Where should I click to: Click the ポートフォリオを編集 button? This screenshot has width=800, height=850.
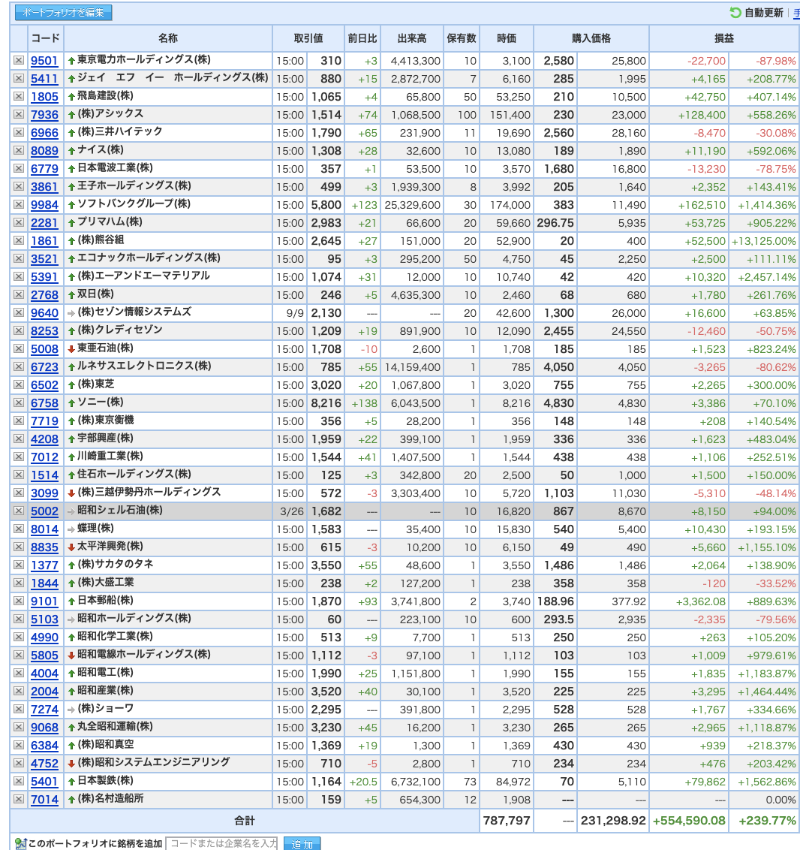[x=63, y=13]
